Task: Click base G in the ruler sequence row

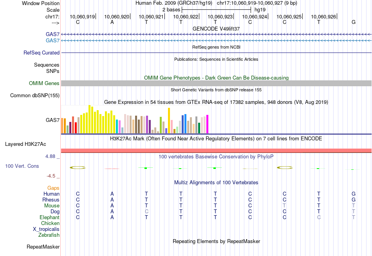Action: click(x=354, y=22)
